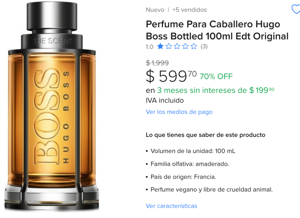Image resolution: width=300 pixels, height=218 pixels.
Task: Click the +5 vendidos label
Action: (190, 10)
